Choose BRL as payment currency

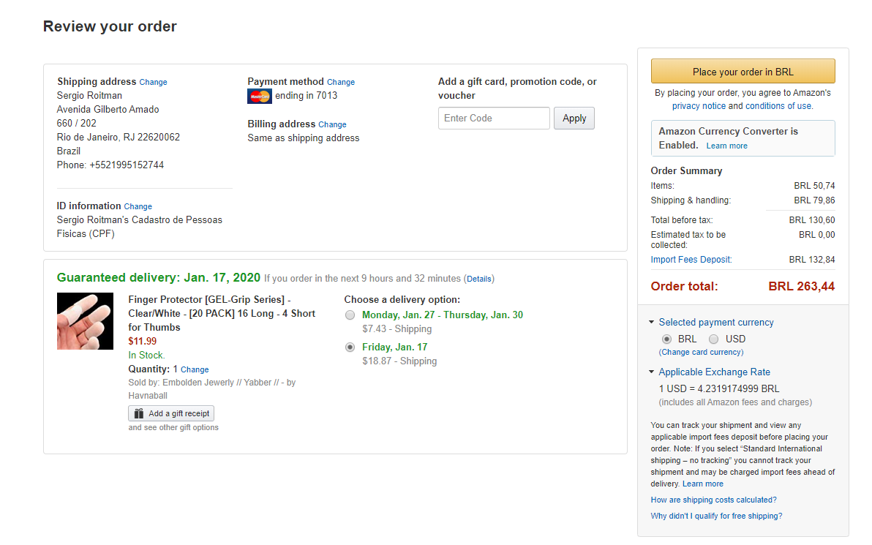click(666, 339)
